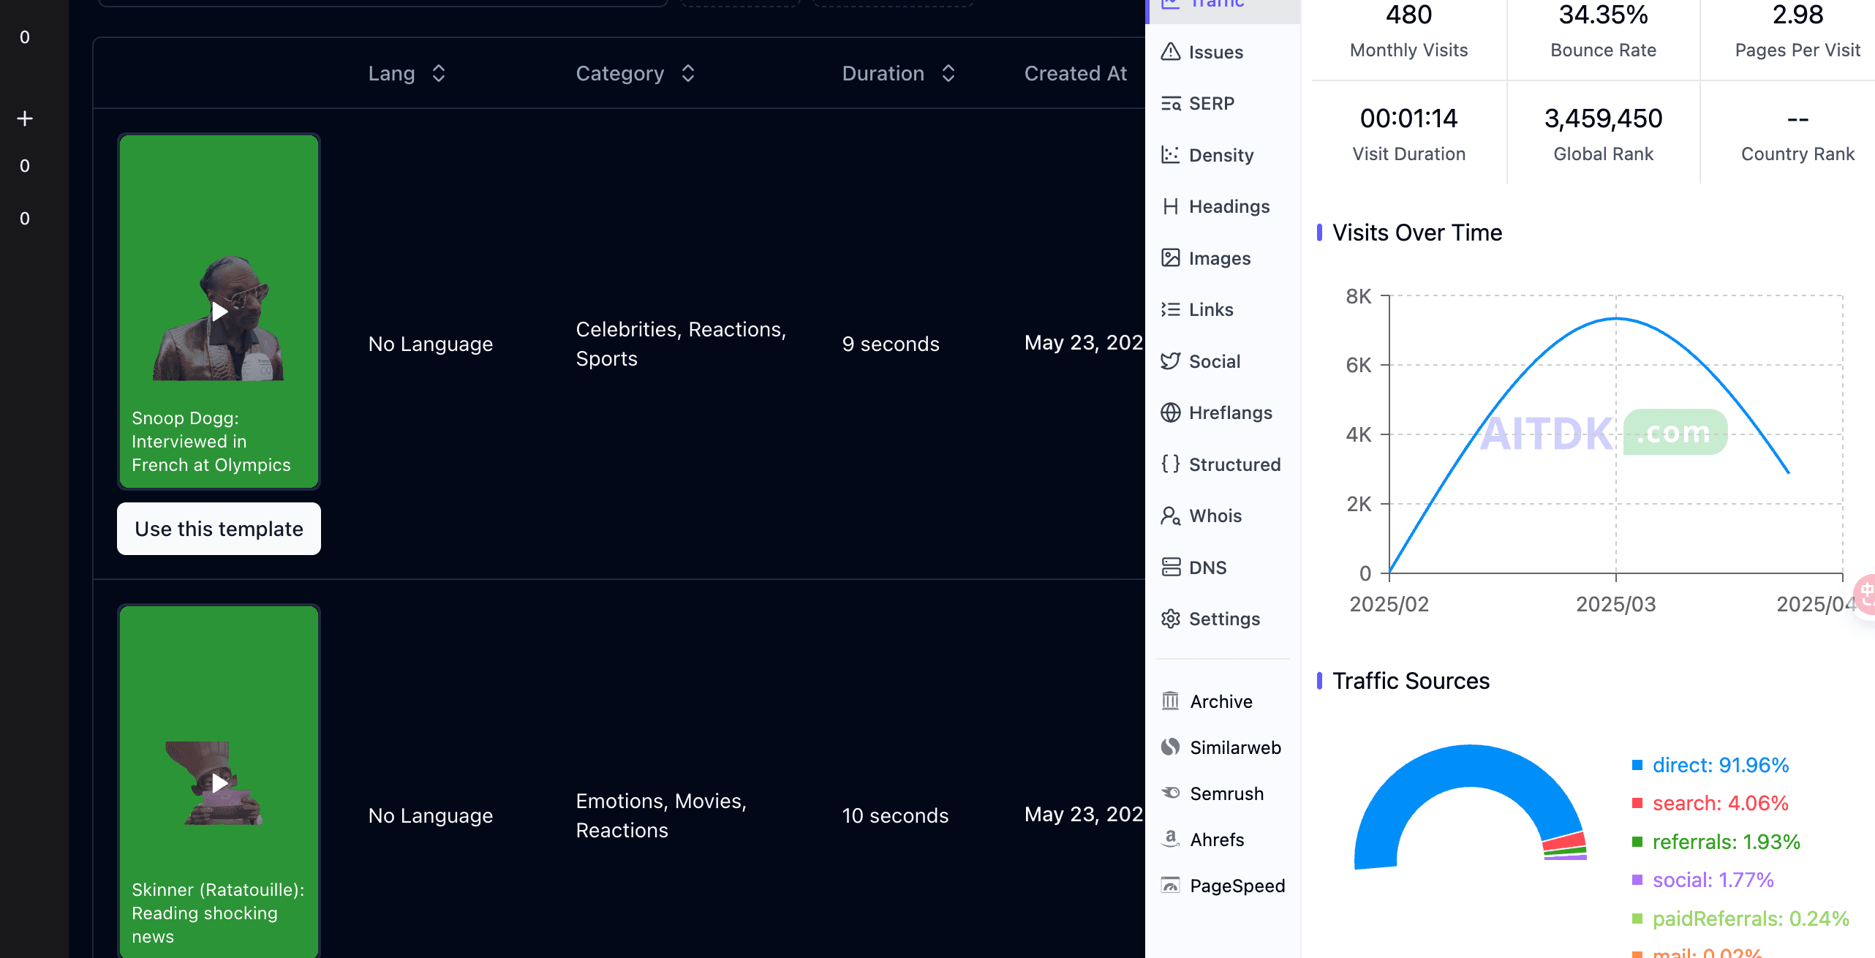The height and width of the screenshot is (958, 1875).
Task: Click 'No Language' in Skinner row
Action: [431, 815]
